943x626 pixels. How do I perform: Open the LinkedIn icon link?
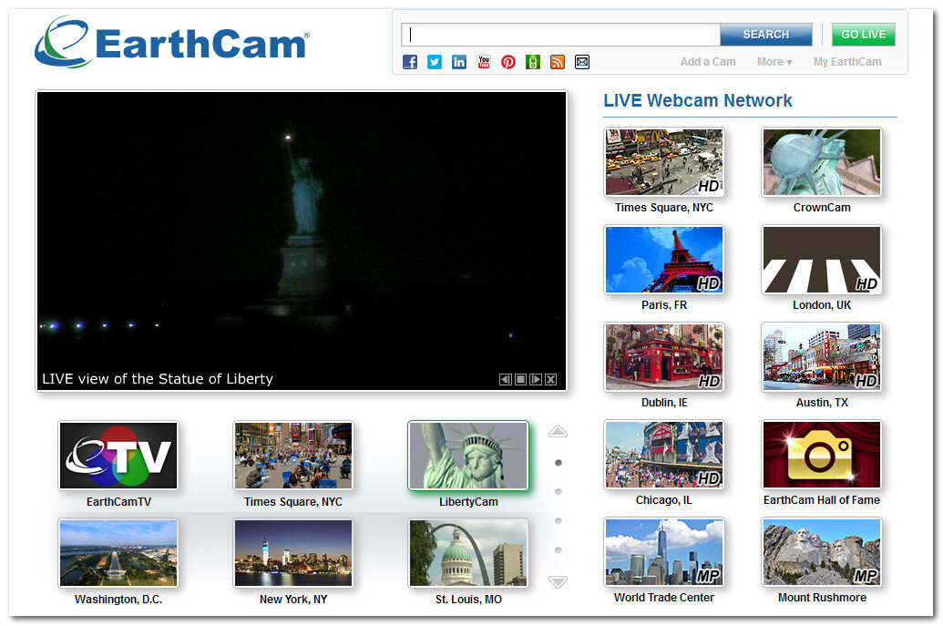point(459,62)
